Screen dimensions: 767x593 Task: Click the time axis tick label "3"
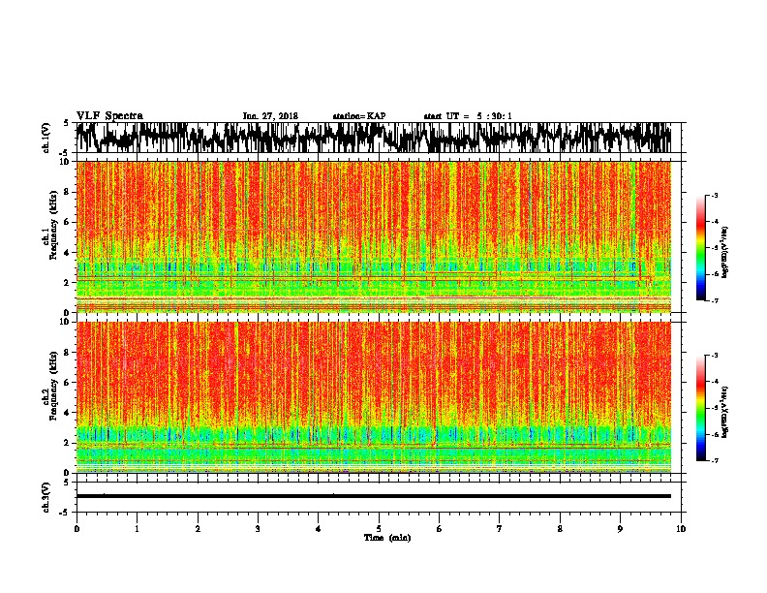coord(258,529)
